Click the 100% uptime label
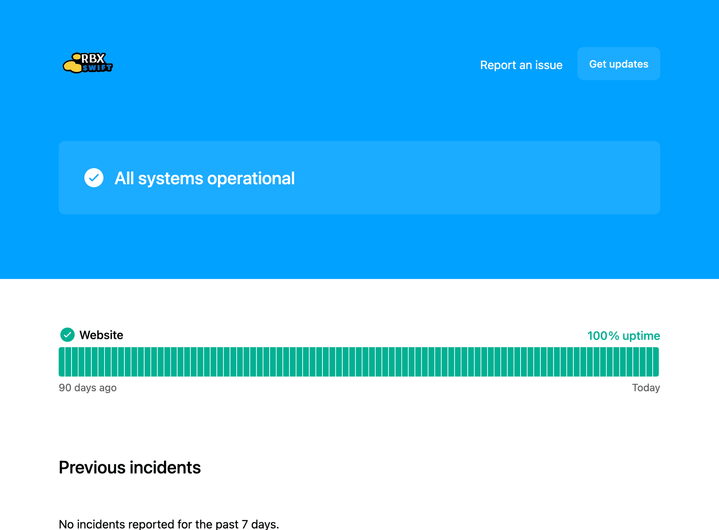The width and height of the screenshot is (719, 530). tap(623, 336)
